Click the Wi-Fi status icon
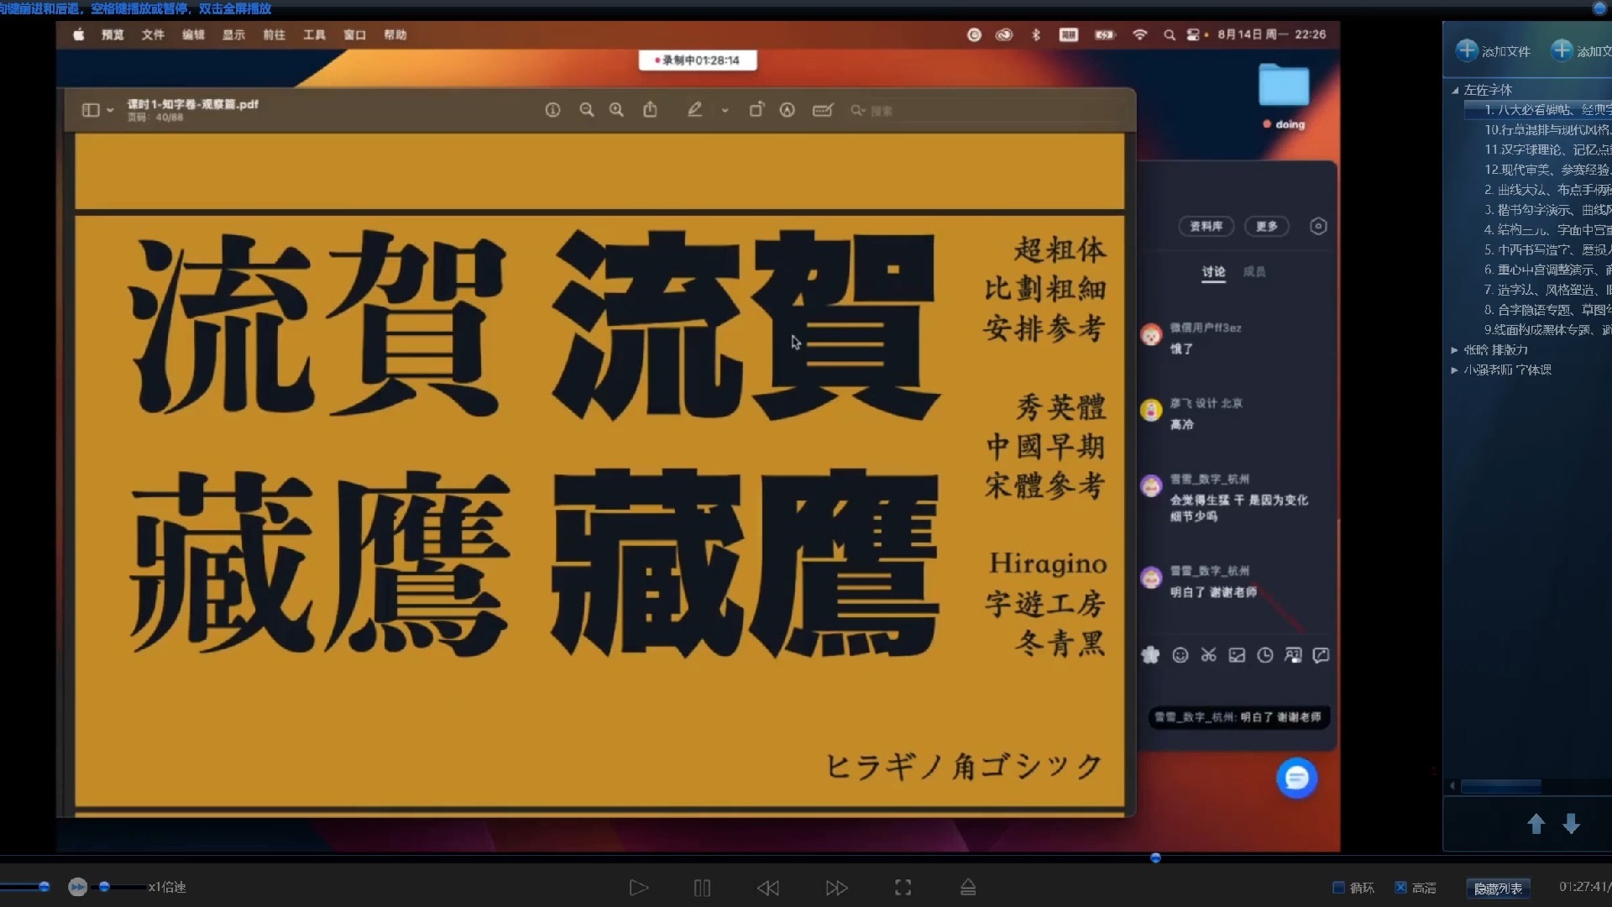Image resolution: width=1612 pixels, height=907 pixels. point(1139,34)
